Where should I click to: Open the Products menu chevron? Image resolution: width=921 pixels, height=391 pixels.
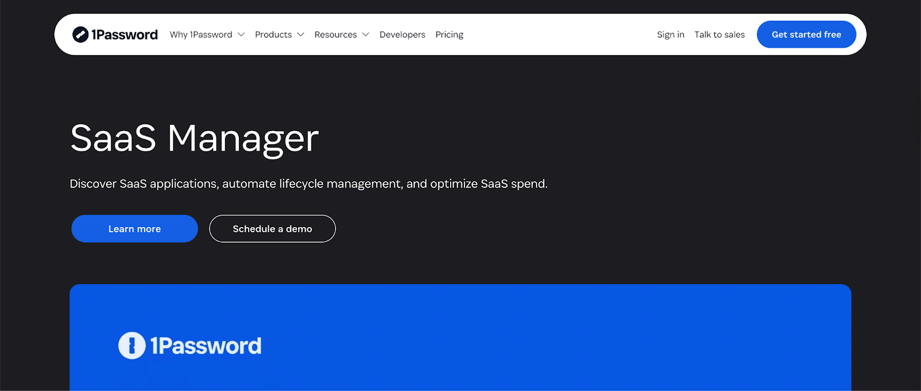click(x=300, y=34)
